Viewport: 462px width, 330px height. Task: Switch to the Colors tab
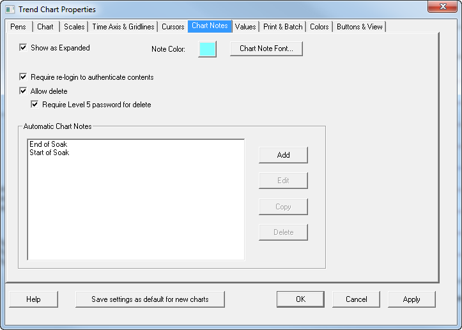point(320,27)
